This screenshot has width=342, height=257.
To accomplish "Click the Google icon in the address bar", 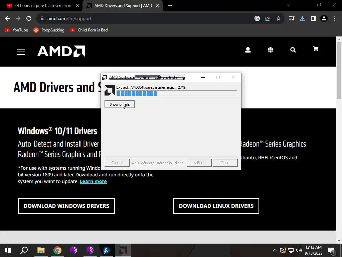I will pos(257,19).
